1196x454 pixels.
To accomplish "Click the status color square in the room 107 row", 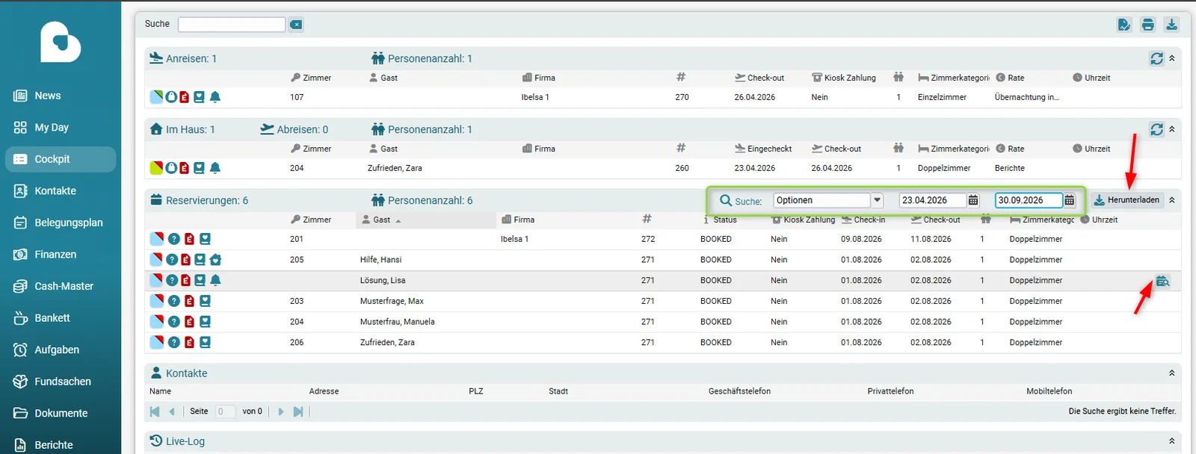I will pos(156,97).
